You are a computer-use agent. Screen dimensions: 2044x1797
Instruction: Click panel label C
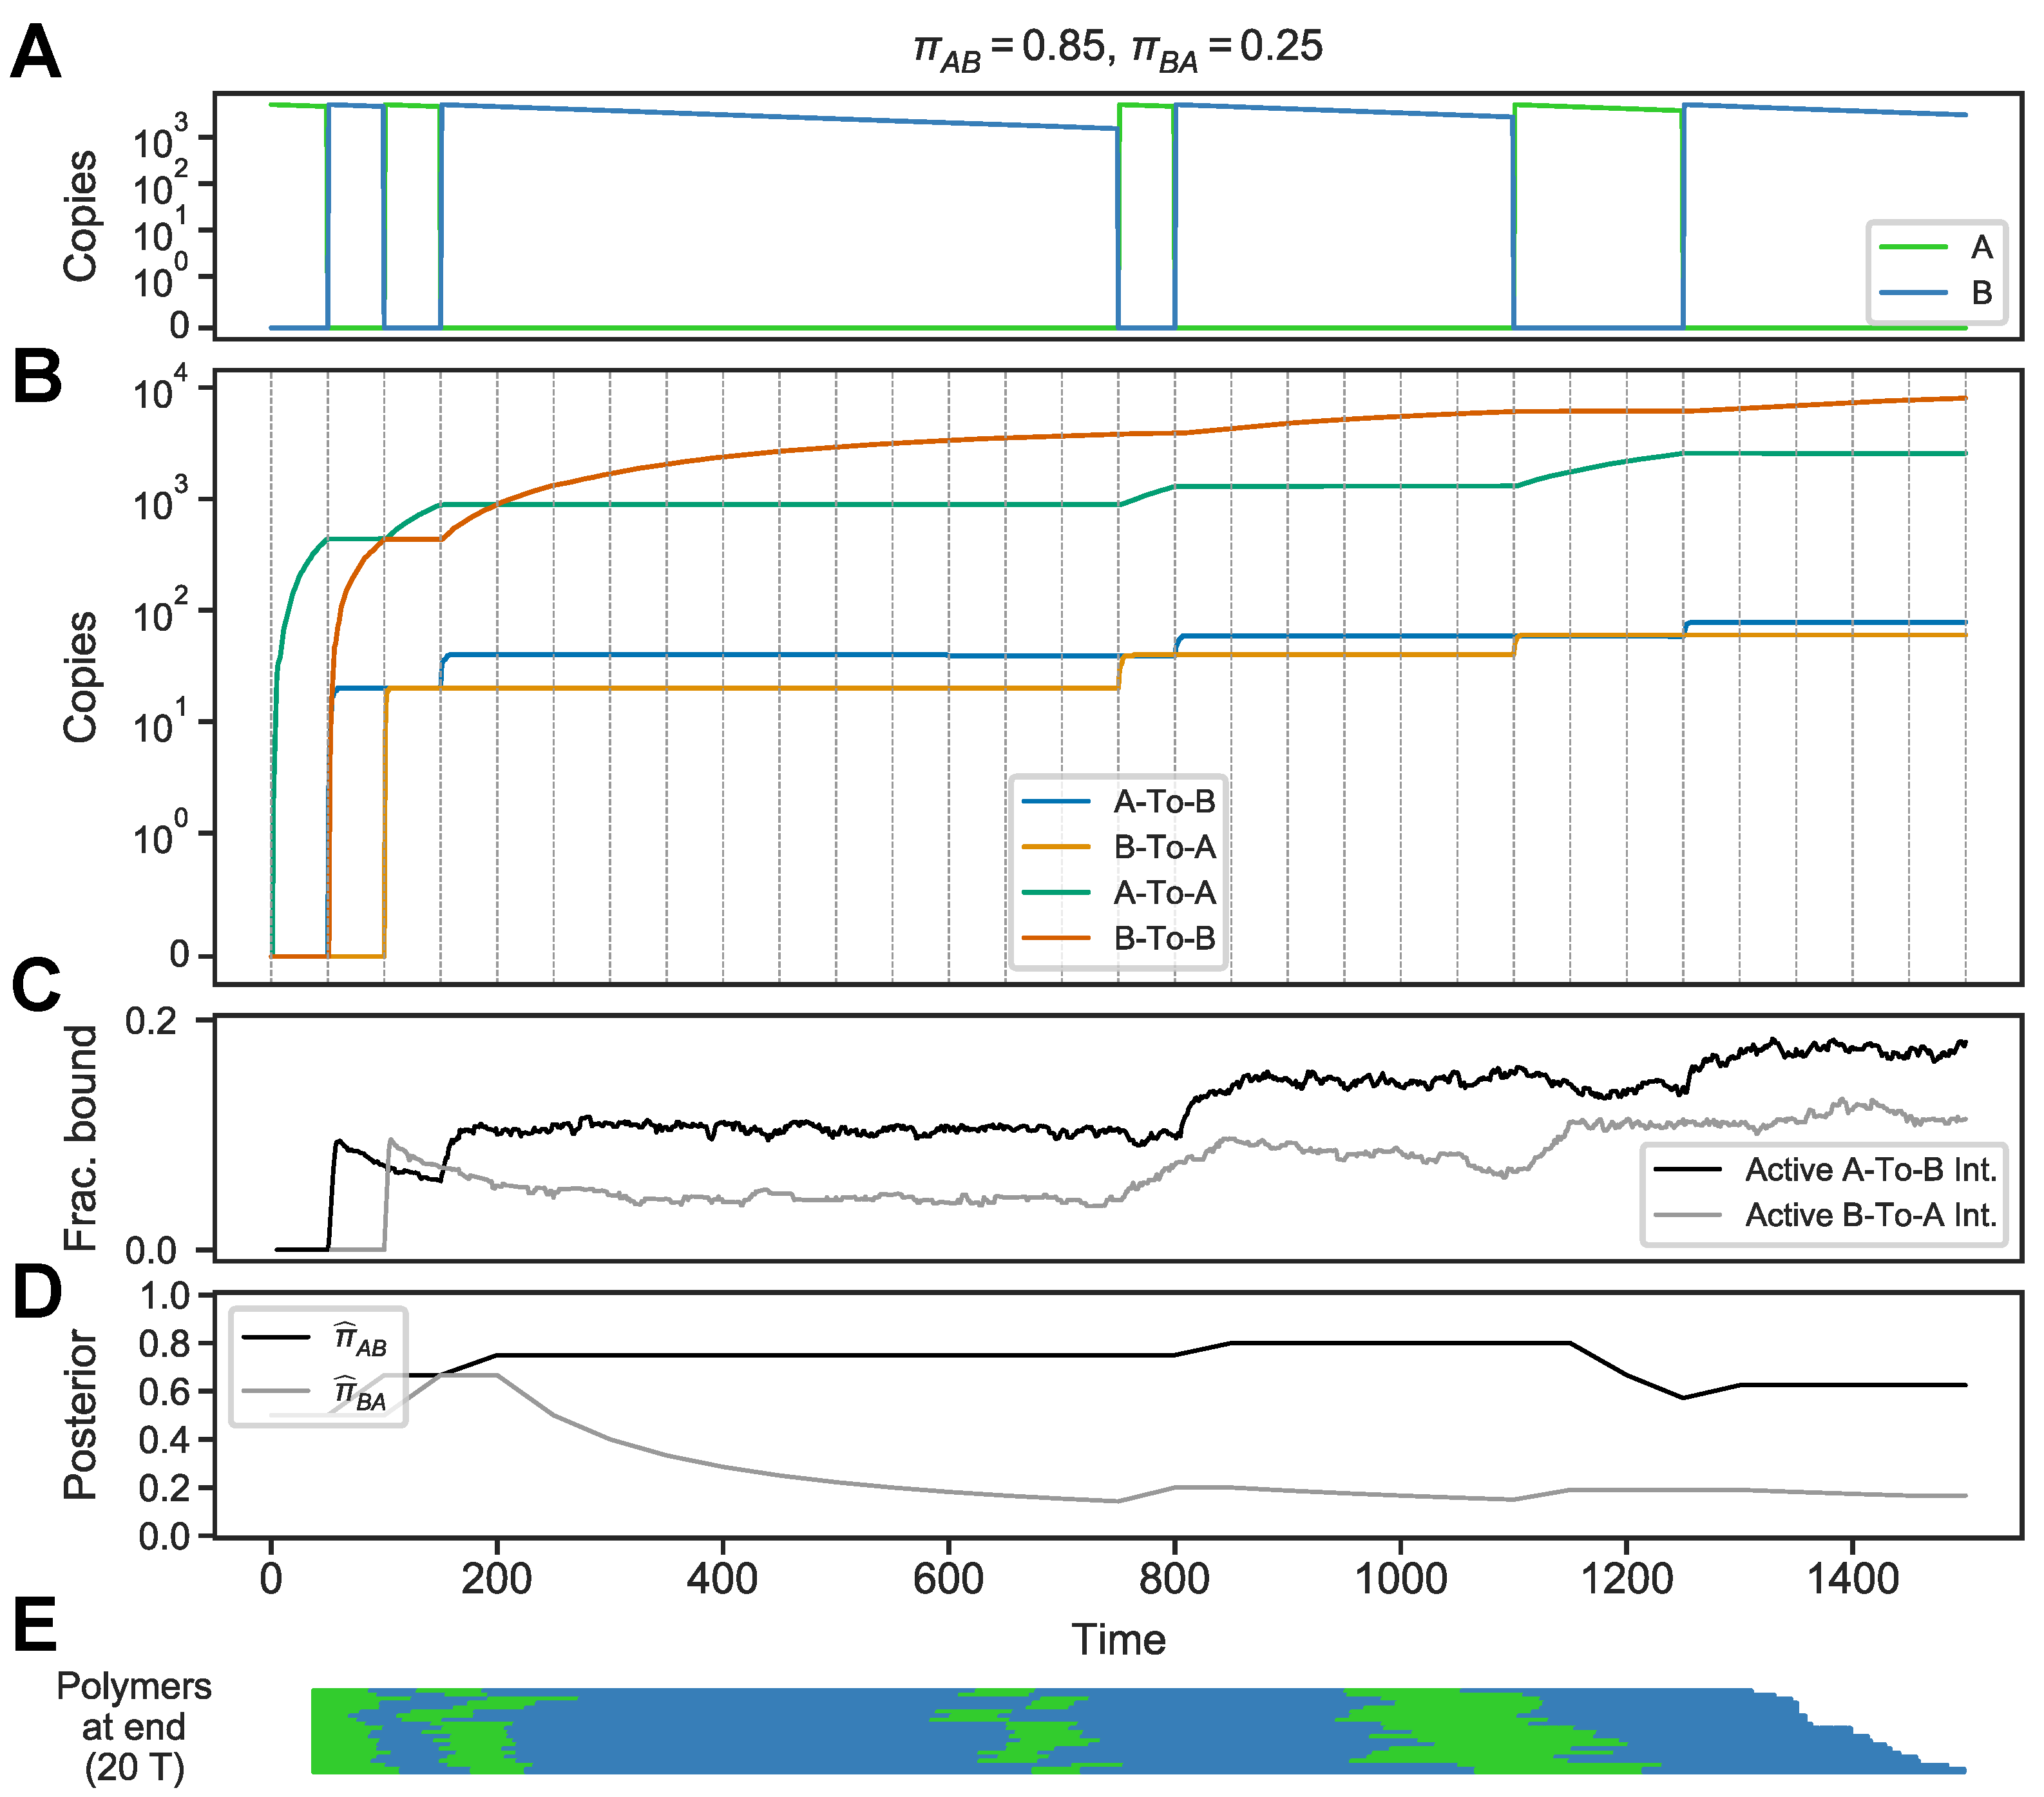37,985
